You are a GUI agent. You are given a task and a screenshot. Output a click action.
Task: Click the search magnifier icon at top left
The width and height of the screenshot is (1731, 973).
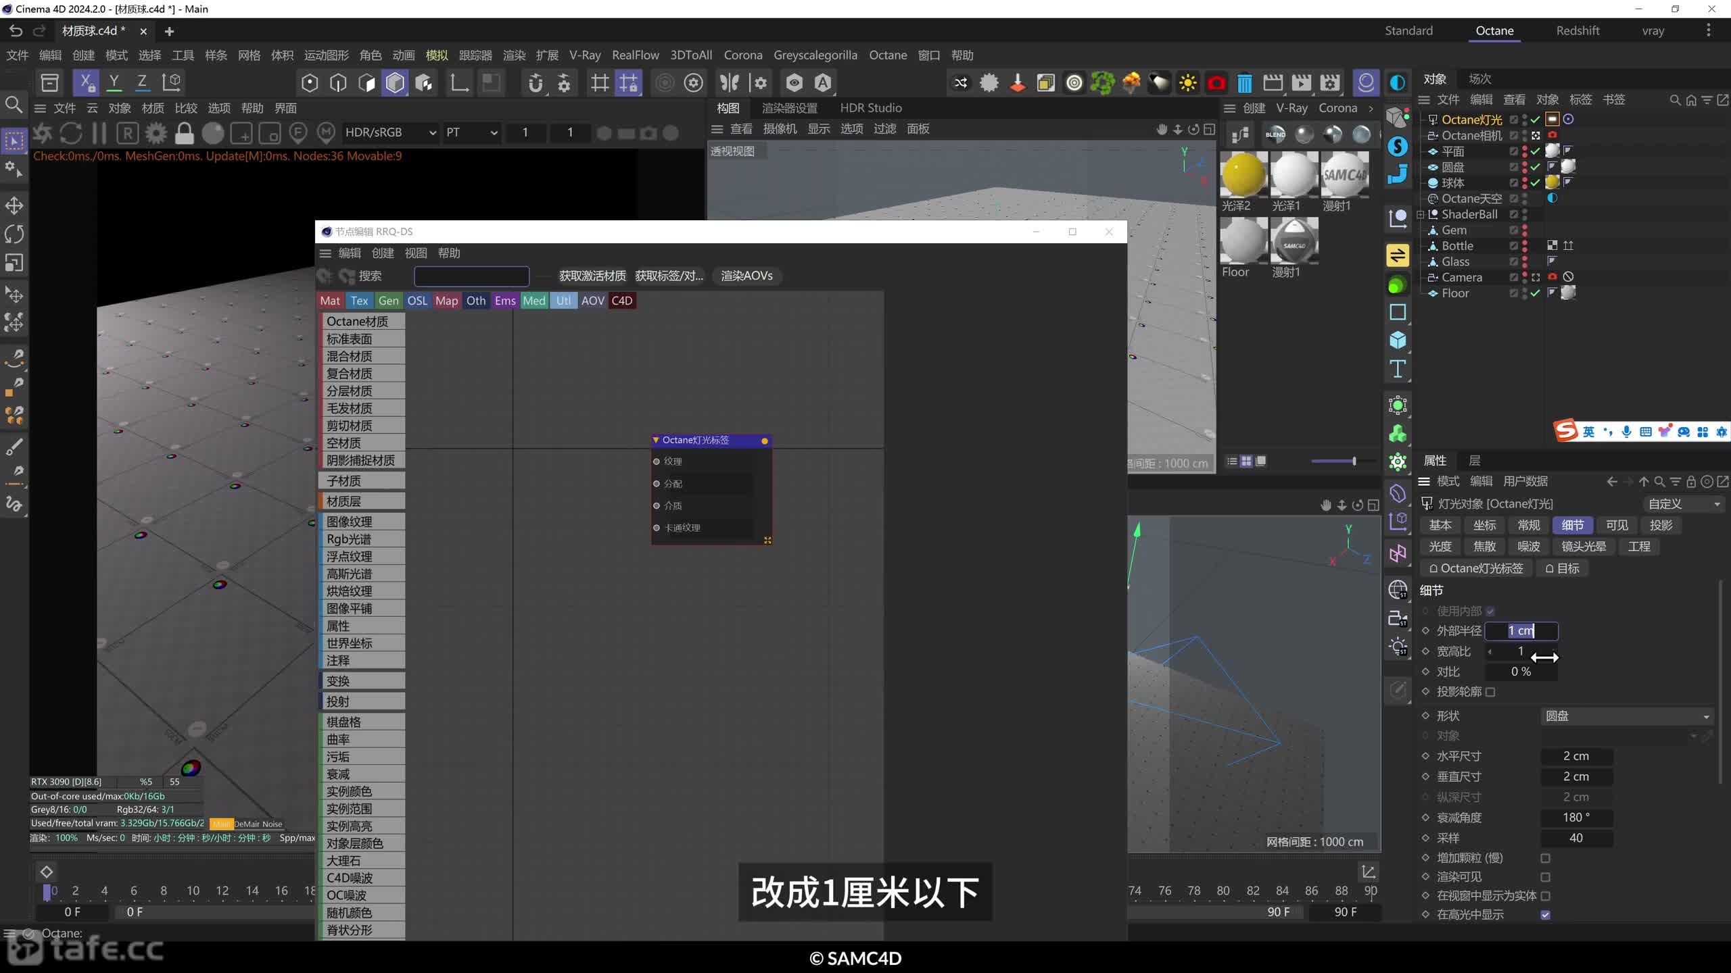[14, 105]
